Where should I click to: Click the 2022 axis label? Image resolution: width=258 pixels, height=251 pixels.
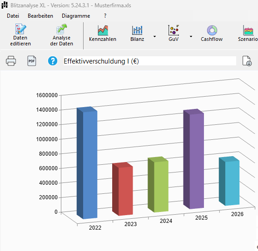[95, 228]
